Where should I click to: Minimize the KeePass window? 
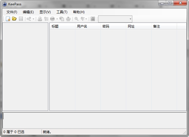(162, 3)
